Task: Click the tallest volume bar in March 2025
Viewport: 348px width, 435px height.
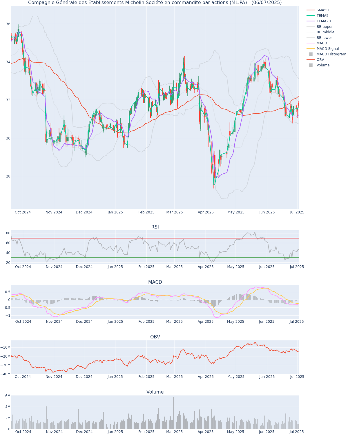Action: point(173,413)
